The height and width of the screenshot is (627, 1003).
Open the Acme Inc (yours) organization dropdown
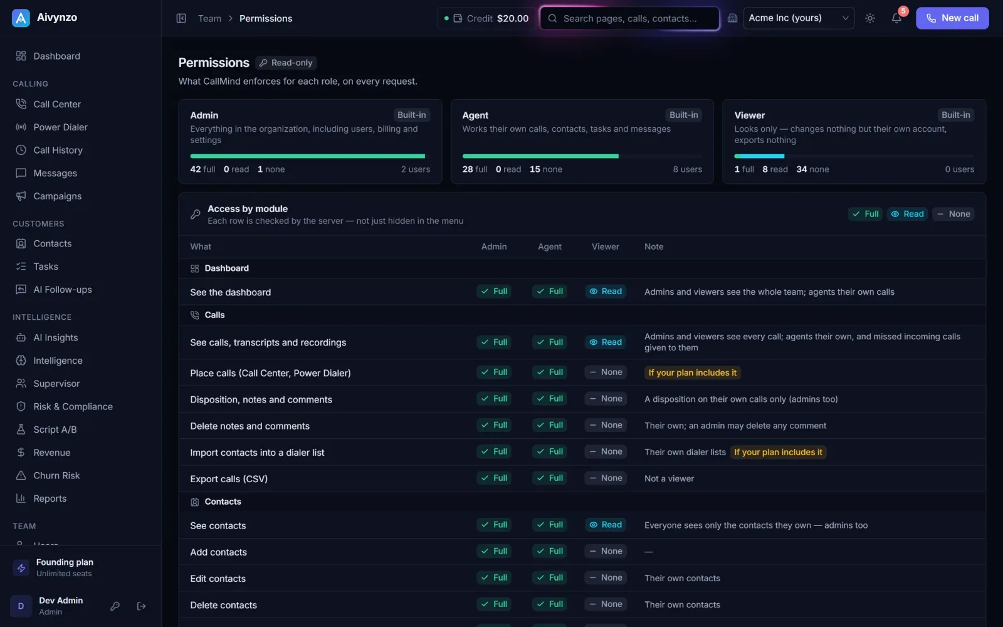pyautogui.click(x=798, y=18)
